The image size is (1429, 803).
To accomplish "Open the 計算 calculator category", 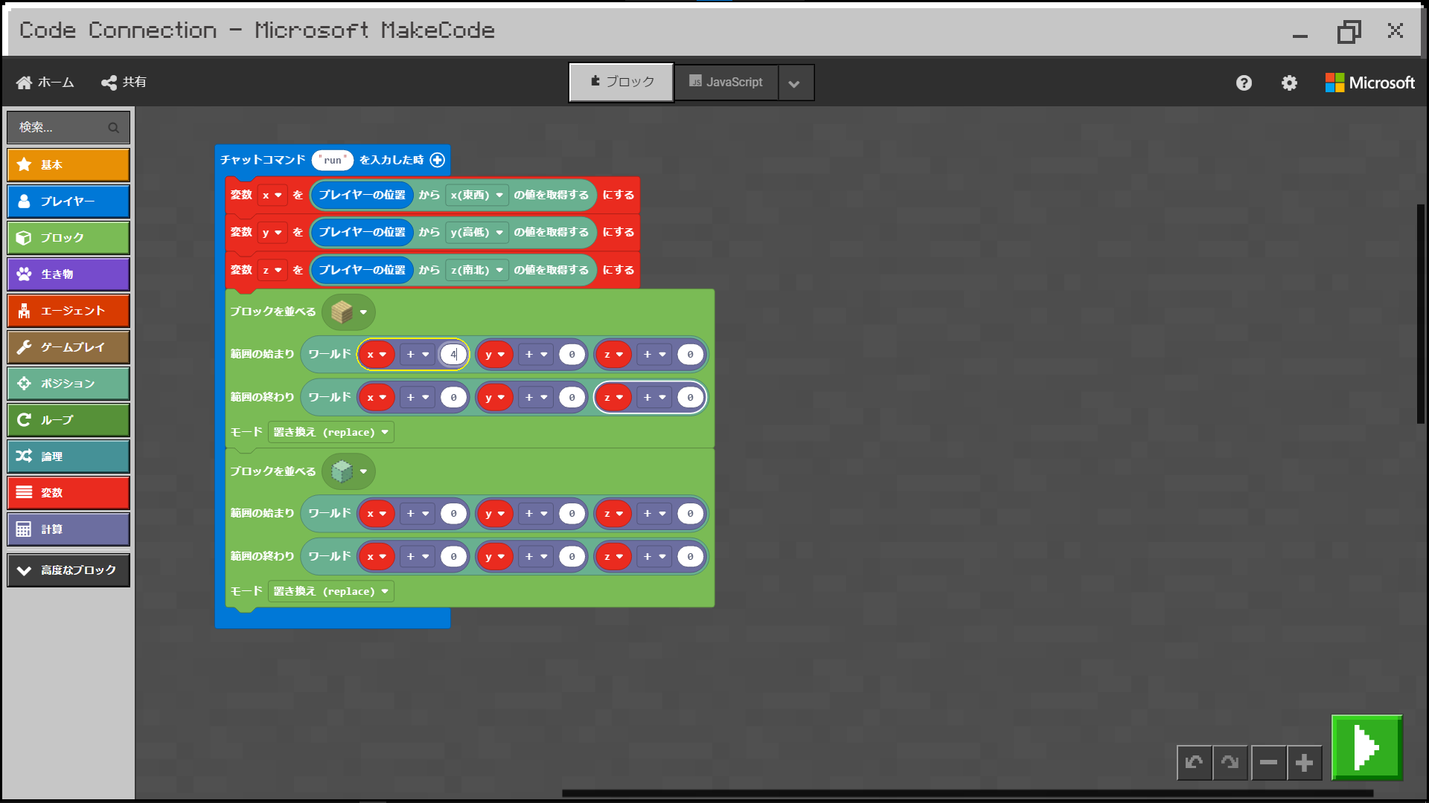I will coord(68,529).
